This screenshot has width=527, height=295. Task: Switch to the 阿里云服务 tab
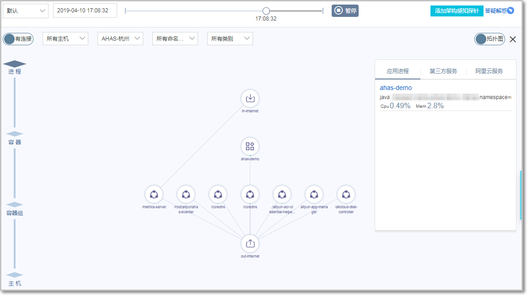click(x=489, y=71)
